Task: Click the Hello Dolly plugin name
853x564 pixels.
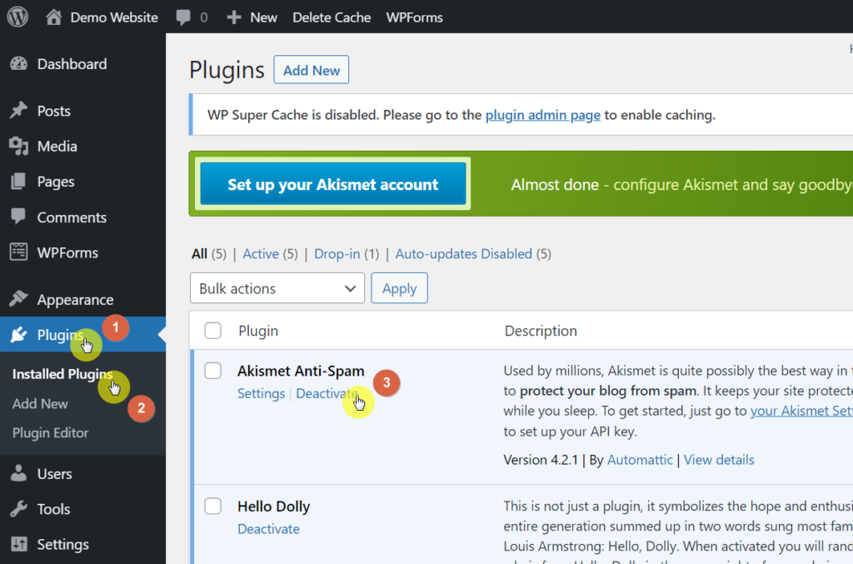Action: (273, 507)
